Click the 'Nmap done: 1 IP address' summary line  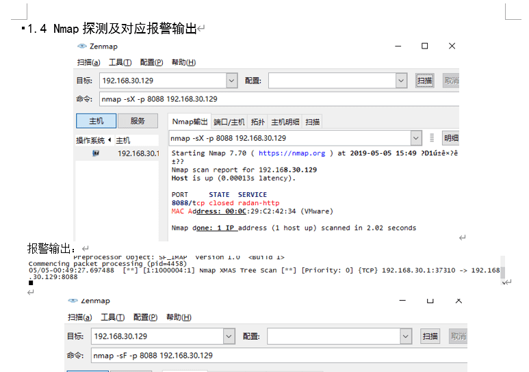point(294,228)
